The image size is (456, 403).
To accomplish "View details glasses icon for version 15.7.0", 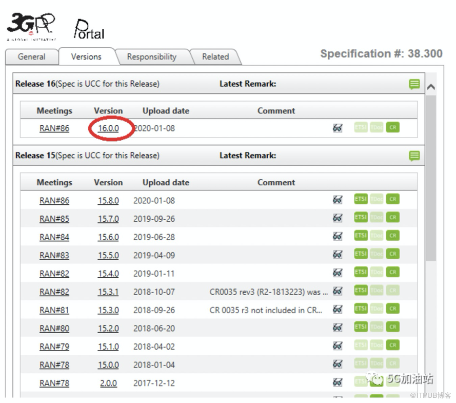I will (338, 218).
